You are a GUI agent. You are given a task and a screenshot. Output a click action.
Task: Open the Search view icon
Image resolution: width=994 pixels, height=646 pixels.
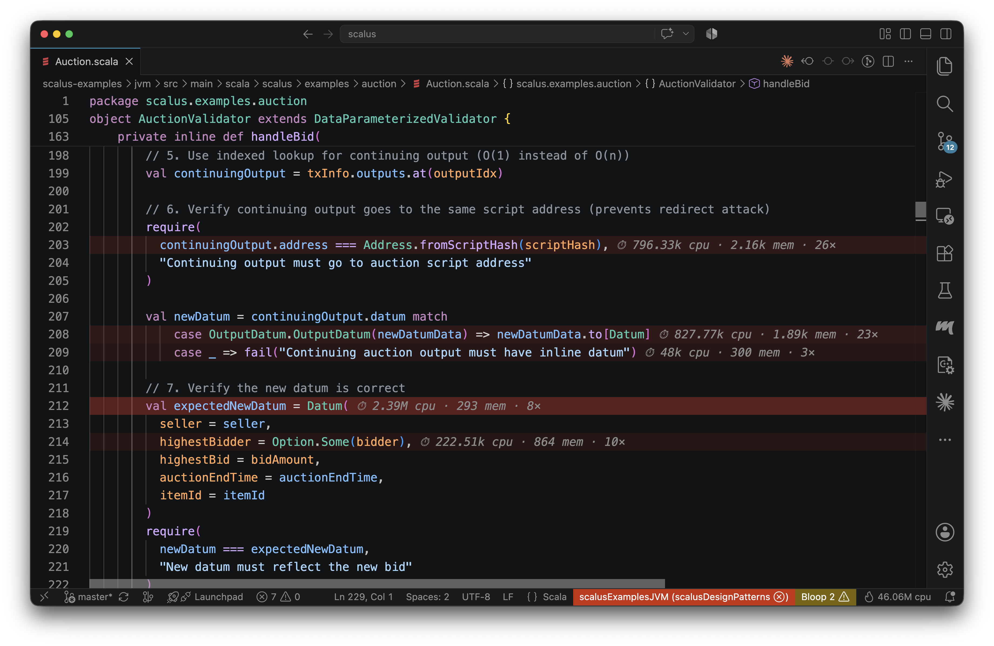point(944,103)
